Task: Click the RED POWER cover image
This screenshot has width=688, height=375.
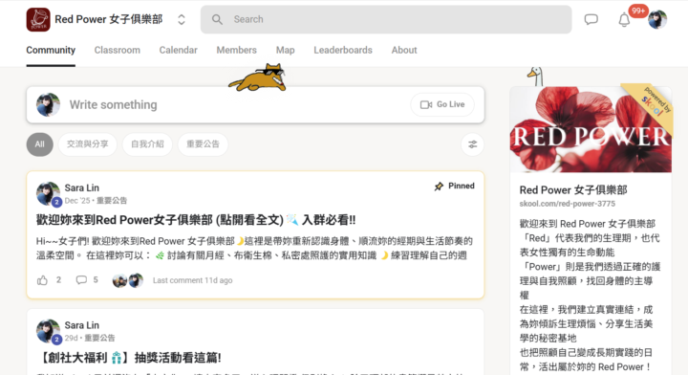Action: pos(591,129)
